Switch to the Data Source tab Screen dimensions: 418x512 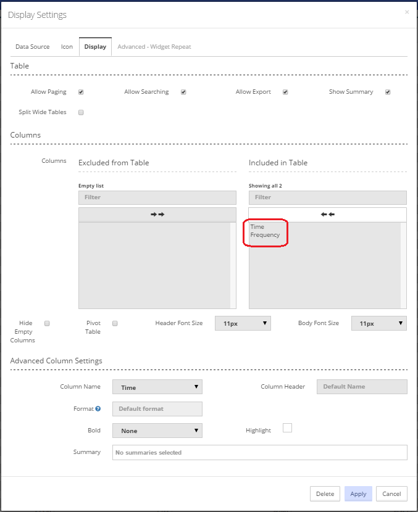33,47
